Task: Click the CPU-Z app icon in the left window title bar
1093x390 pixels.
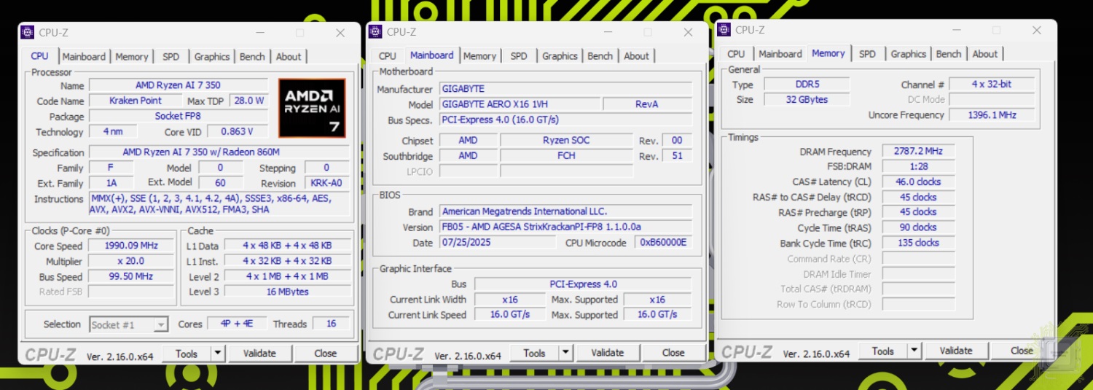Action: tap(27, 32)
